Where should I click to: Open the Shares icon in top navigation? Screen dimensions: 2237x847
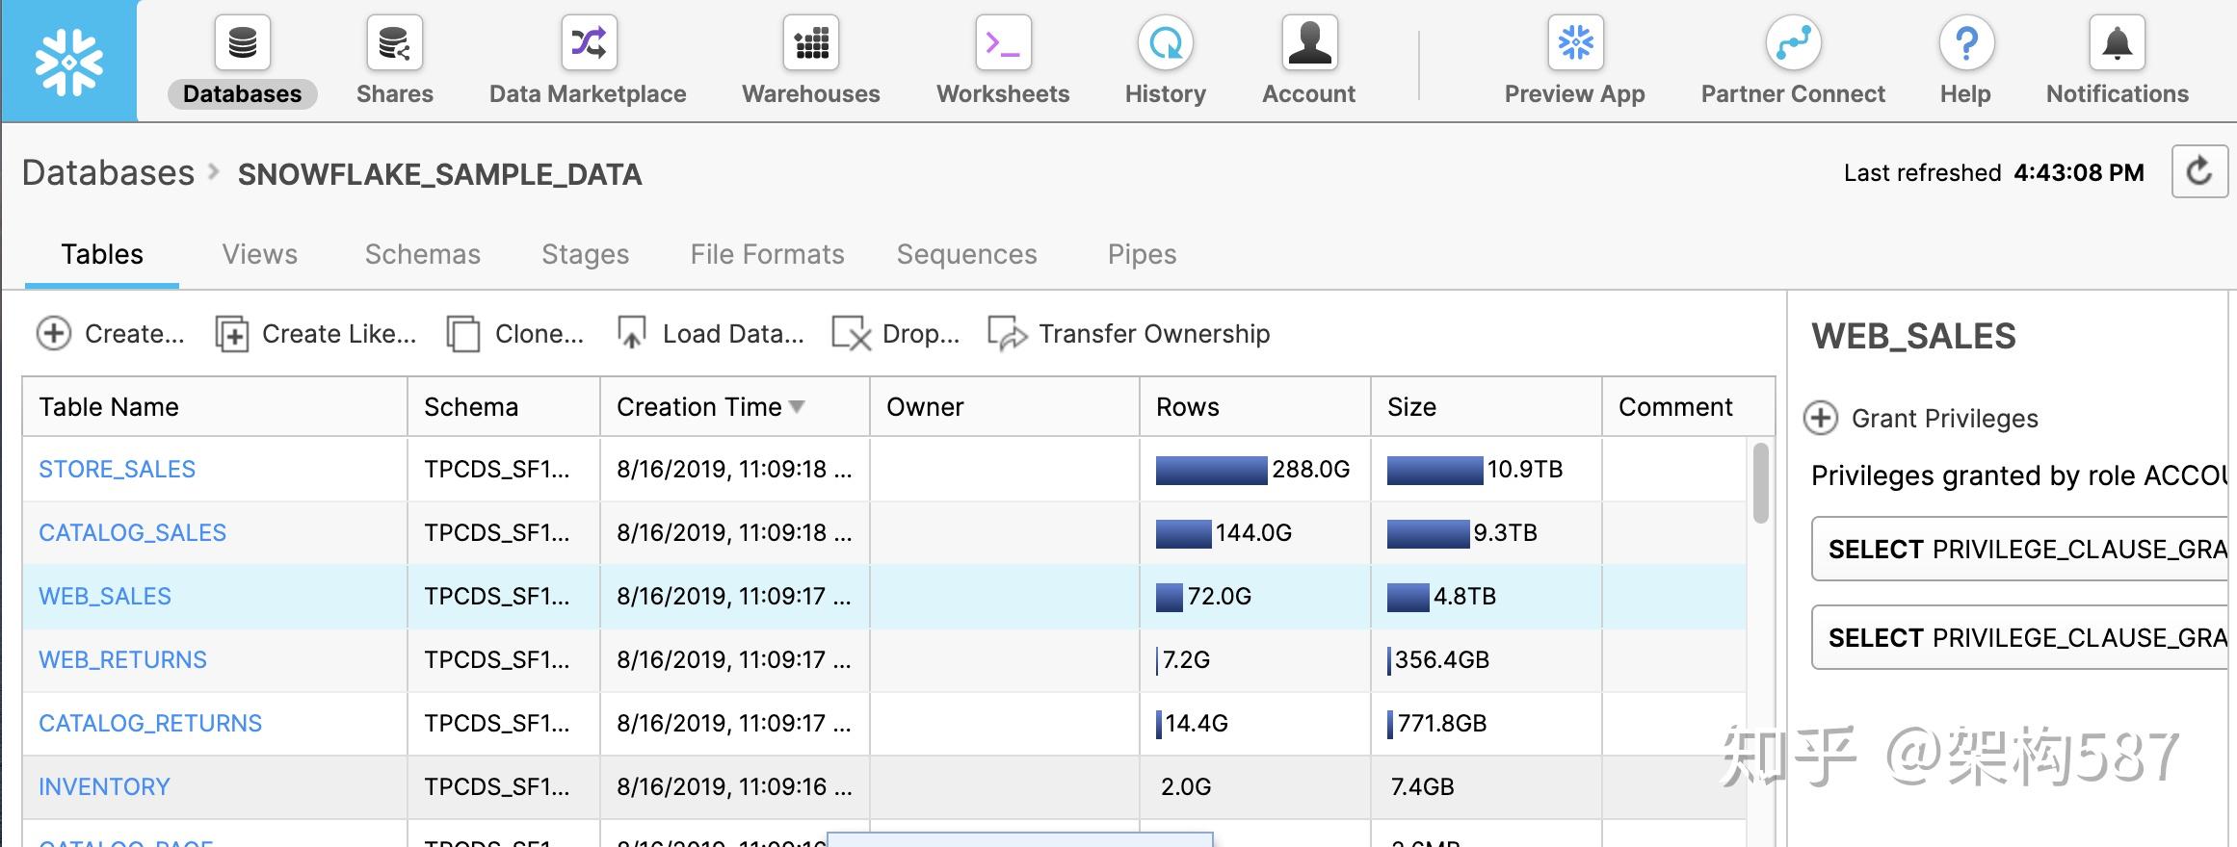tap(394, 43)
